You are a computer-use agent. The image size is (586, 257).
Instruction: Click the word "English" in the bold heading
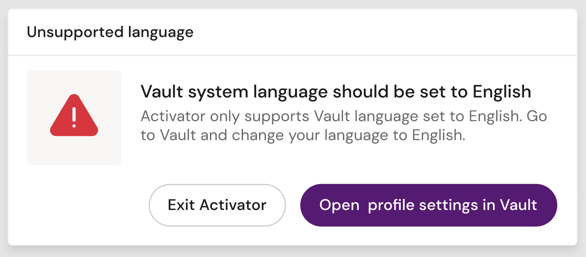coord(502,92)
